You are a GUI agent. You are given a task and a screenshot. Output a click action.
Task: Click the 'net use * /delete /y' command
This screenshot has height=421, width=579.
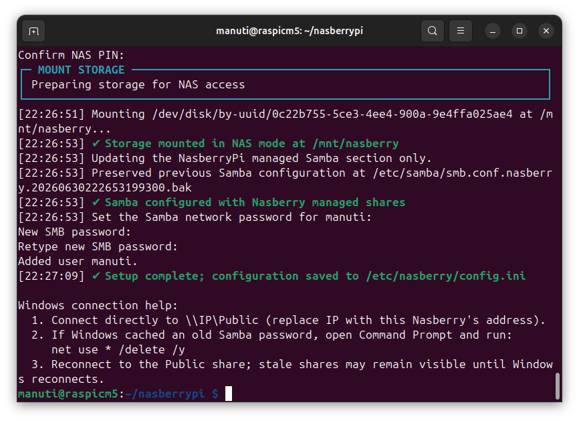[x=118, y=349]
